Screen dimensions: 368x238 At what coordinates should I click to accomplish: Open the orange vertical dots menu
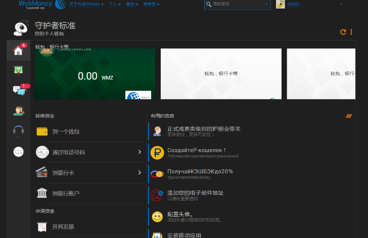351,32
